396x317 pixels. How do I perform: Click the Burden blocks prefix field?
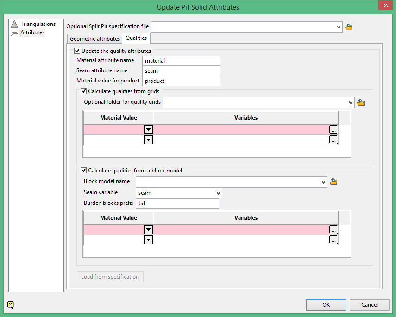(x=177, y=203)
